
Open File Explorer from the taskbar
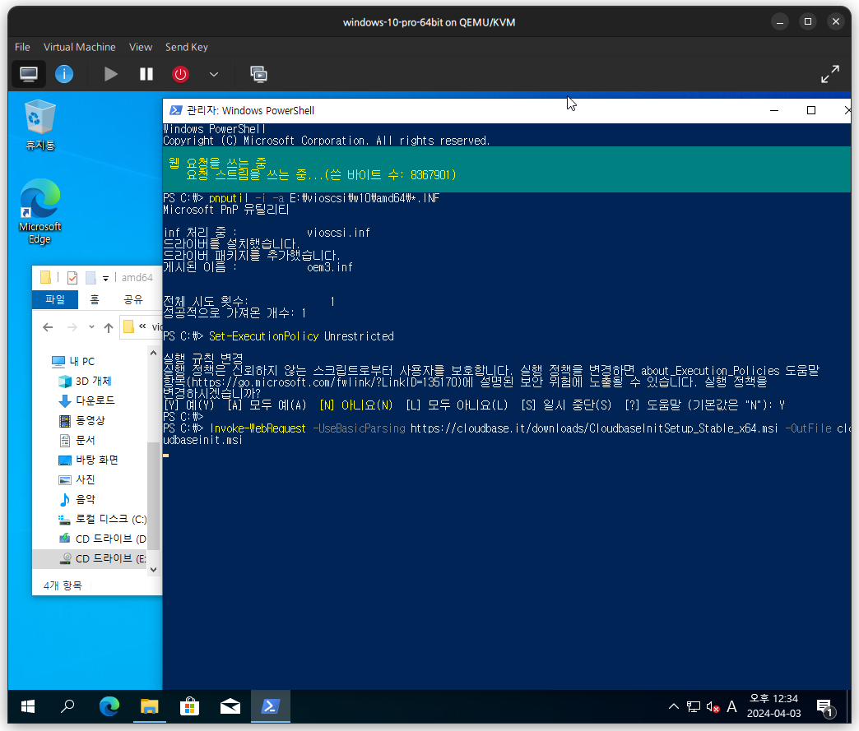149,706
